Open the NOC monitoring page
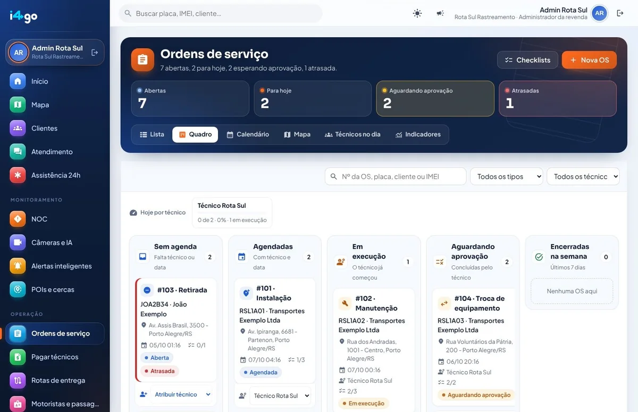Viewport: 638px width, 412px height. (x=55, y=219)
